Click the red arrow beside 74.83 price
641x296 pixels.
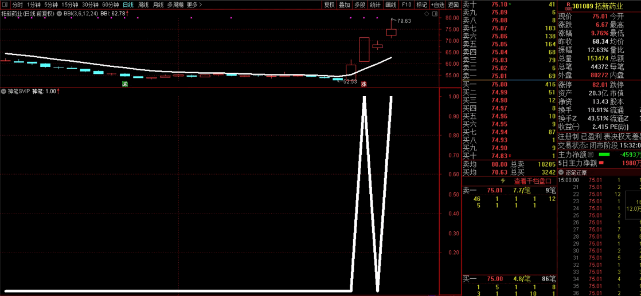[x=509, y=156]
